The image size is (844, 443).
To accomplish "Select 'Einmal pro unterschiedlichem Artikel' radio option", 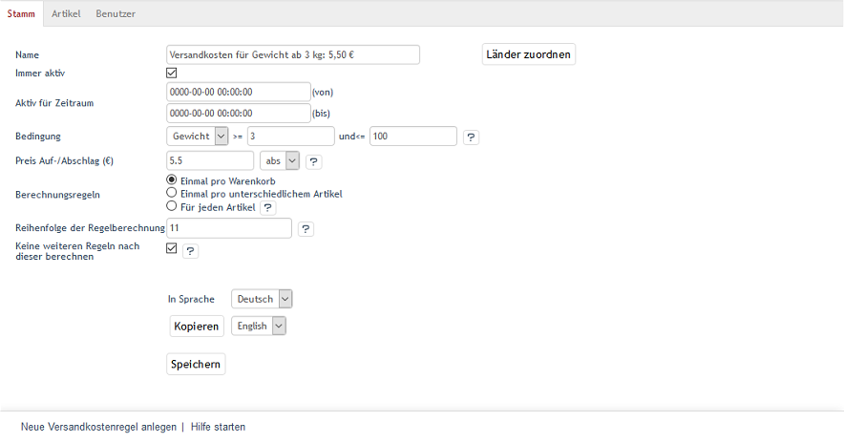I will click(x=172, y=193).
